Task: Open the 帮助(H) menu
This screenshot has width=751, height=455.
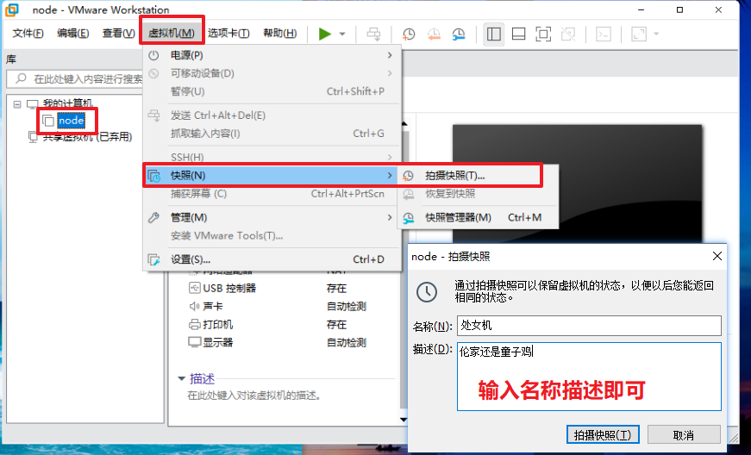Action: [x=279, y=33]
